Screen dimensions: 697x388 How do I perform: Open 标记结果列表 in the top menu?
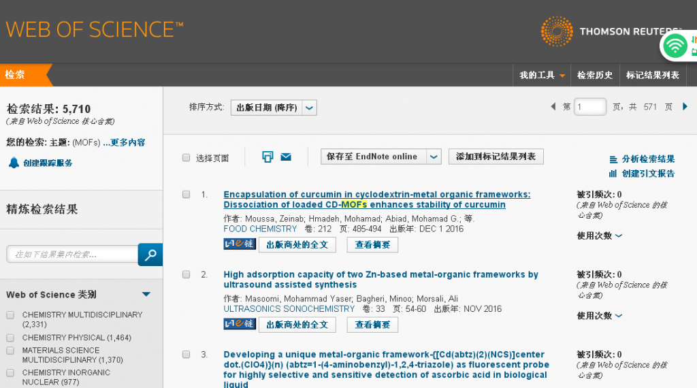click(653, 75)
